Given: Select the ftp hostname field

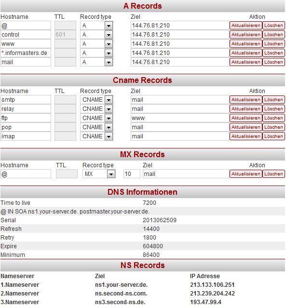Looking at the screenshot, I should tap(26, 118).
